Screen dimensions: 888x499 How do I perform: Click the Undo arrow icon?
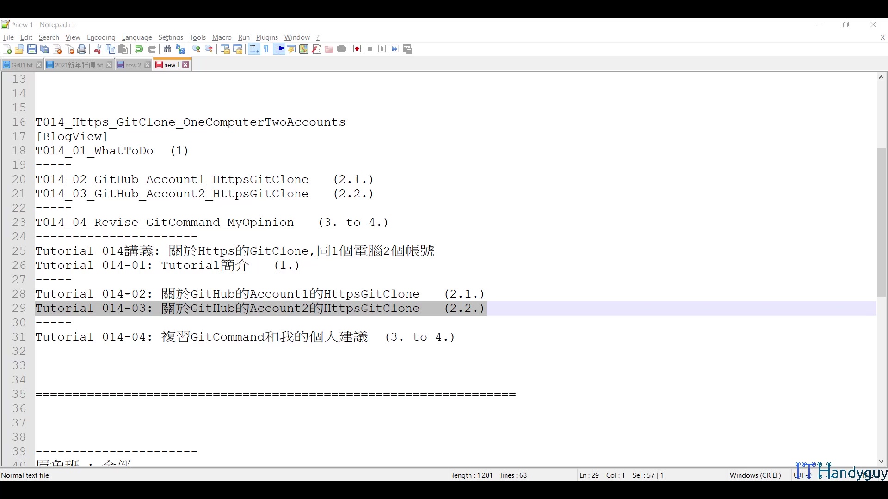point(138,49)
